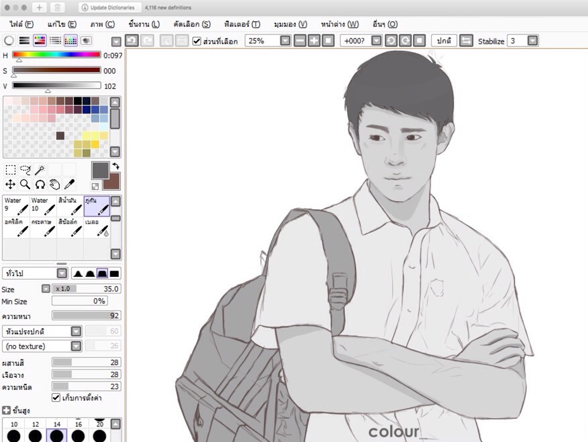Screen dimensions: 588x442
Task: Choose the eyedropper color picker tool
Action: (69, 184)
